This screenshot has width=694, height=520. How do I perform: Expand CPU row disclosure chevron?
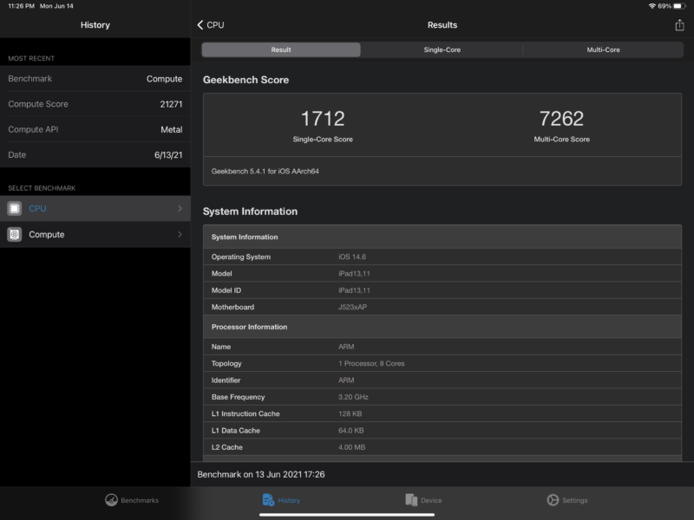pyautogui.click(x=180, y=208)
